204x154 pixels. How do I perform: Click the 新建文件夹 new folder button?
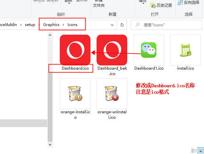[x=99, y=3]
